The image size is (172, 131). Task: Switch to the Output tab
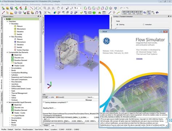[46, 126]
